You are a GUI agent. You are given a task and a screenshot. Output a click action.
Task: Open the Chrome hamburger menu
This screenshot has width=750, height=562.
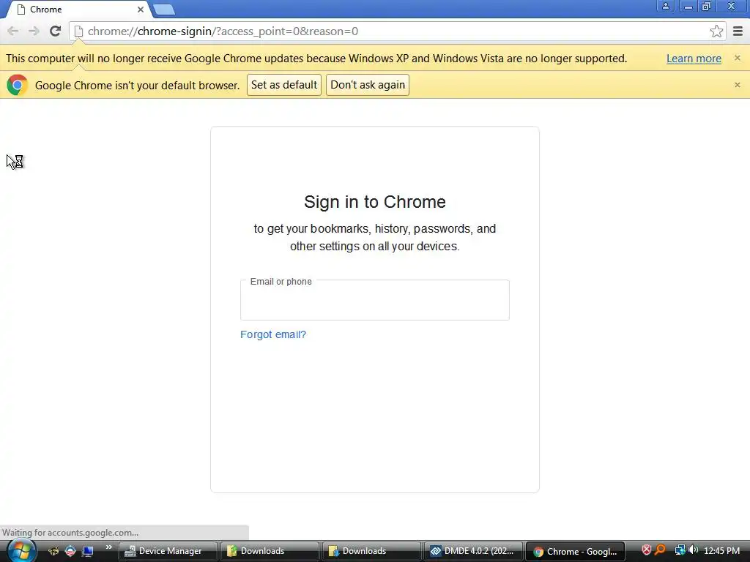click(x=738, y=31)
